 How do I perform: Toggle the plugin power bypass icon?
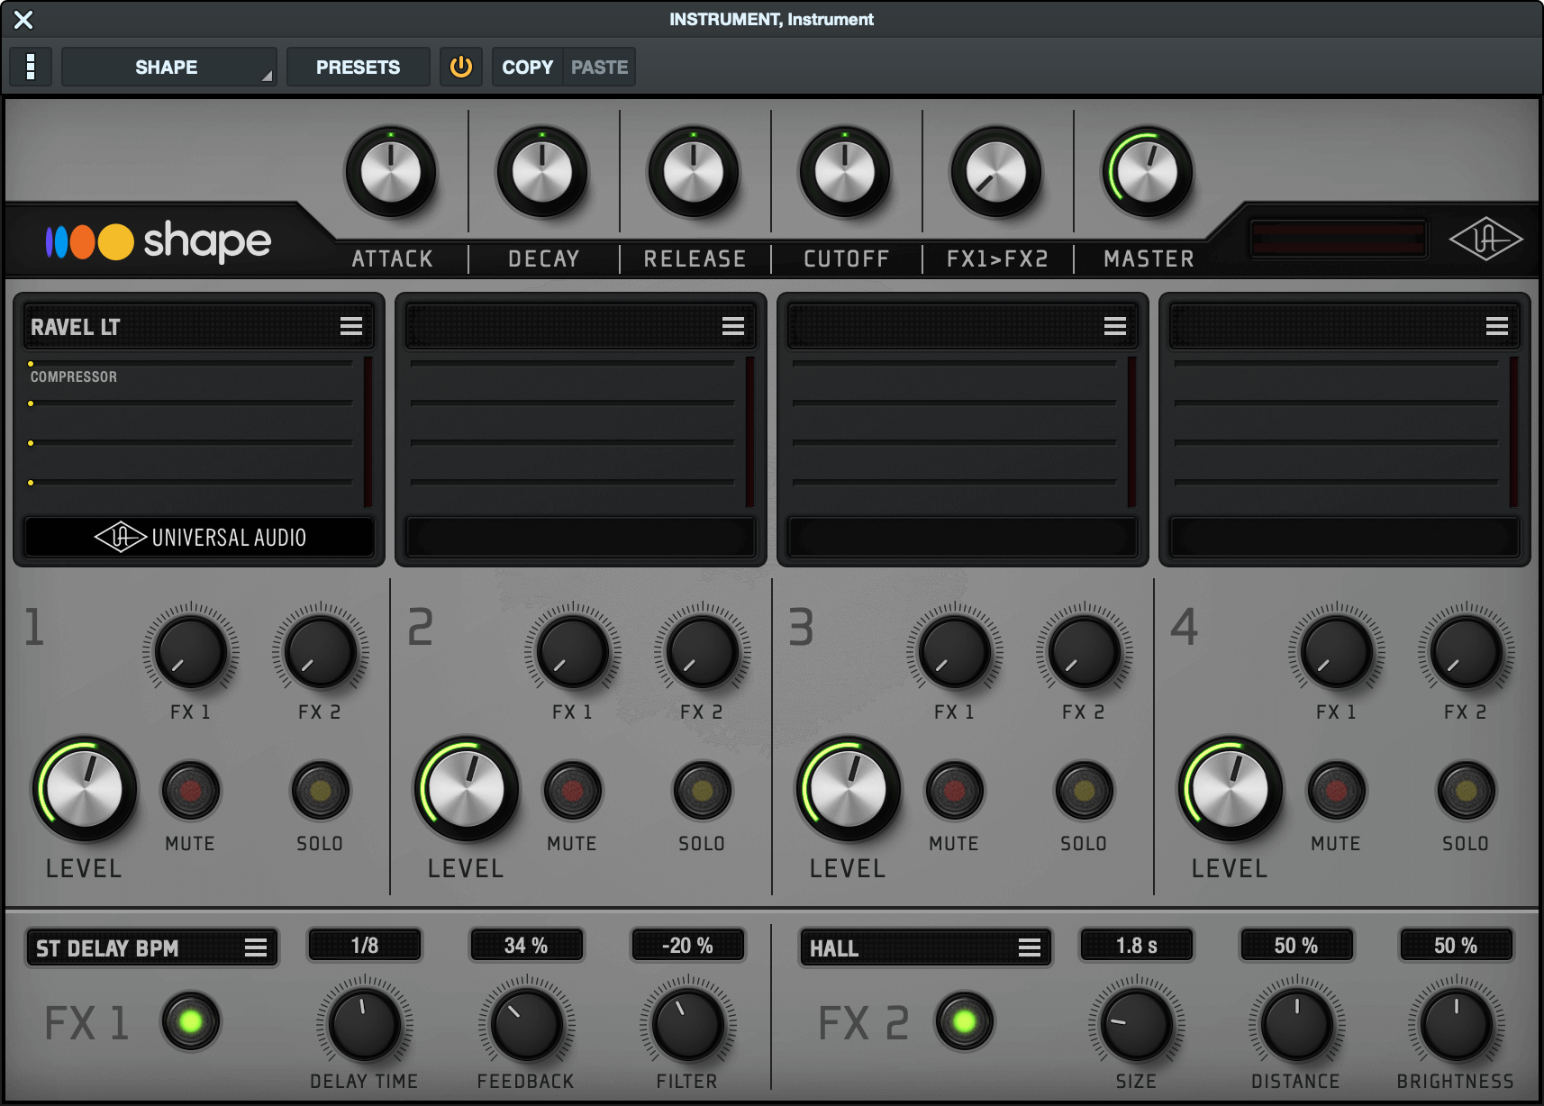tap(461, 67)
